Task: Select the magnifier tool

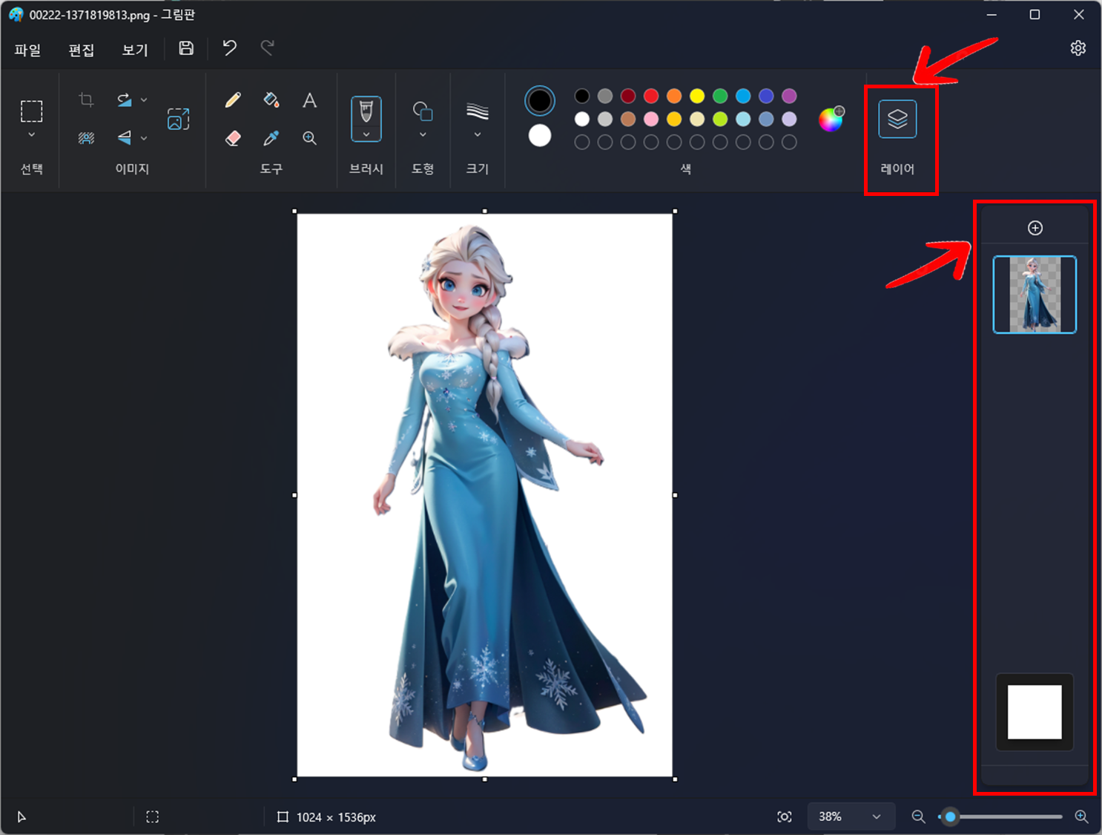Action: 310,138
